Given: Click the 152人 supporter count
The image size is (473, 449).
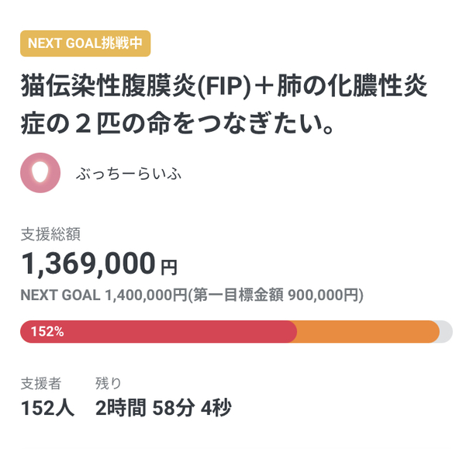Looking at the screenshot, I should 47,407.
